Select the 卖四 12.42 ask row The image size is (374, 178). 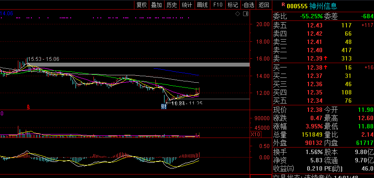323,34
